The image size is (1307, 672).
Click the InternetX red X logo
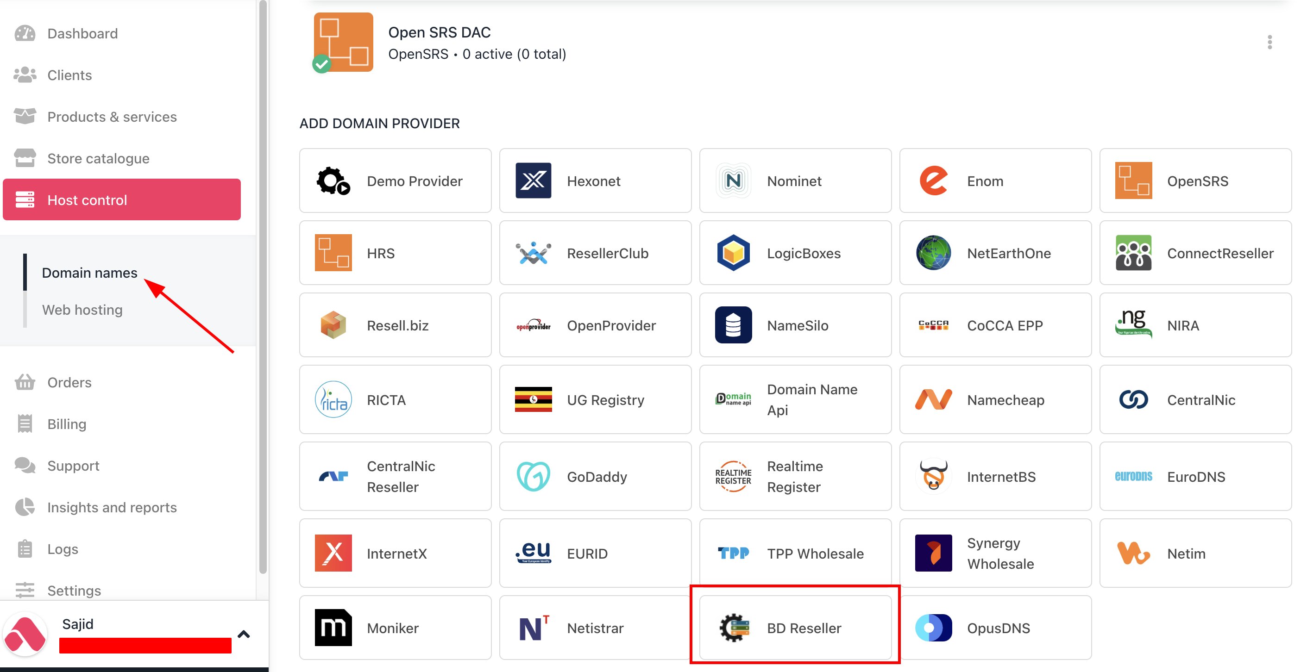pos(333,553)
